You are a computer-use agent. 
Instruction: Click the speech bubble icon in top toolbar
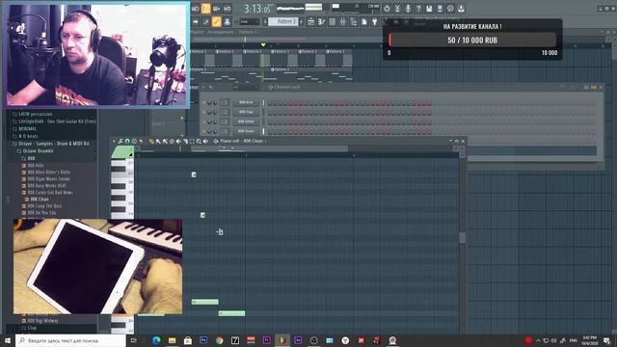pyautogui.click(x=450, y=9)
